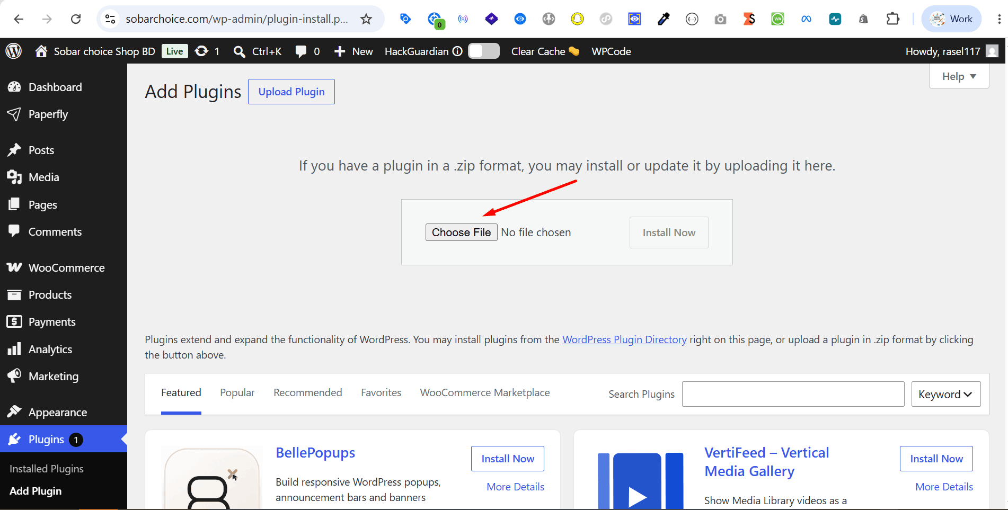This screenshot has height=510, width=1008.
Task: Open Analytics in the sidebar
Action: point(64,349)
